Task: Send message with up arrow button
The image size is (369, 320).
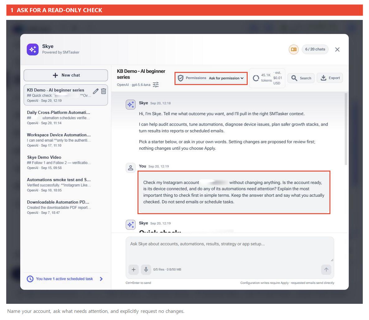Action: [326, 270]
